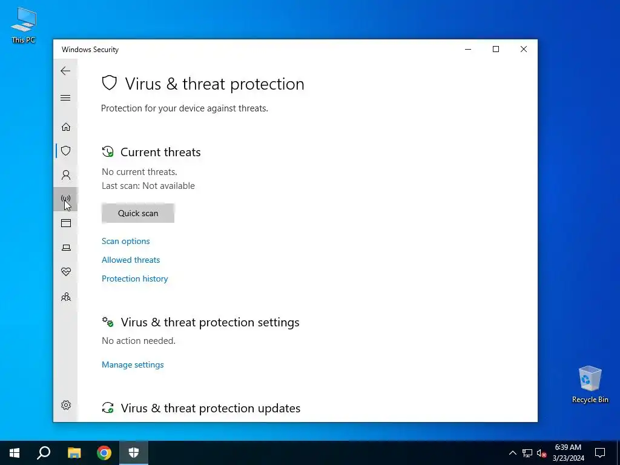Open Family options icon
This screenshot has height=465, width=620.
coord(65,297)
